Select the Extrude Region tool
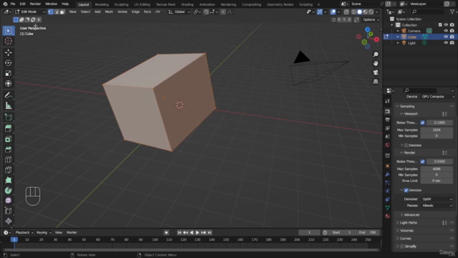Viewport: 458px width, 258px height. [x=8, y=128]
